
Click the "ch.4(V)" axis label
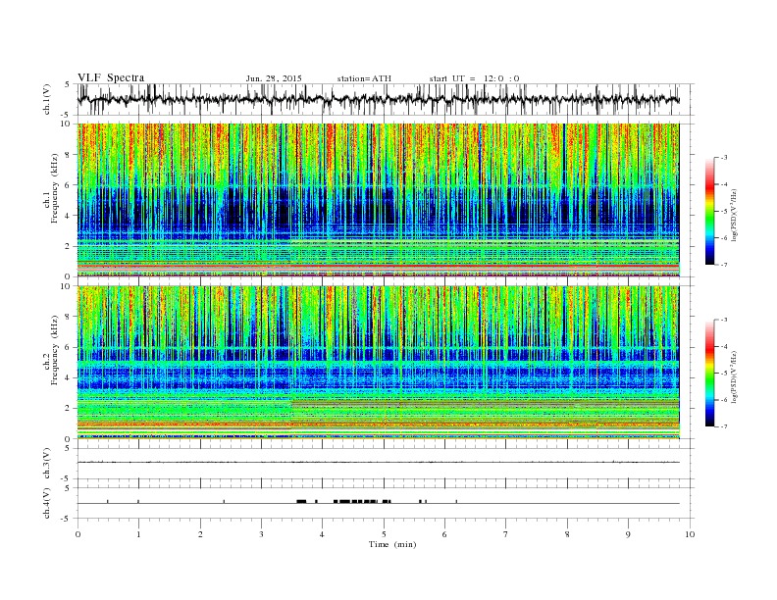[x=46, y=503]
